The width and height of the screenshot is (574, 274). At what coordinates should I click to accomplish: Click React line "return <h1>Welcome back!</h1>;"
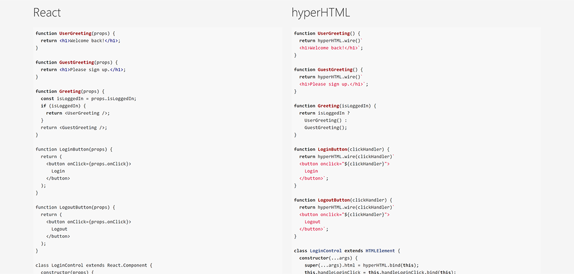click(81, 40)
